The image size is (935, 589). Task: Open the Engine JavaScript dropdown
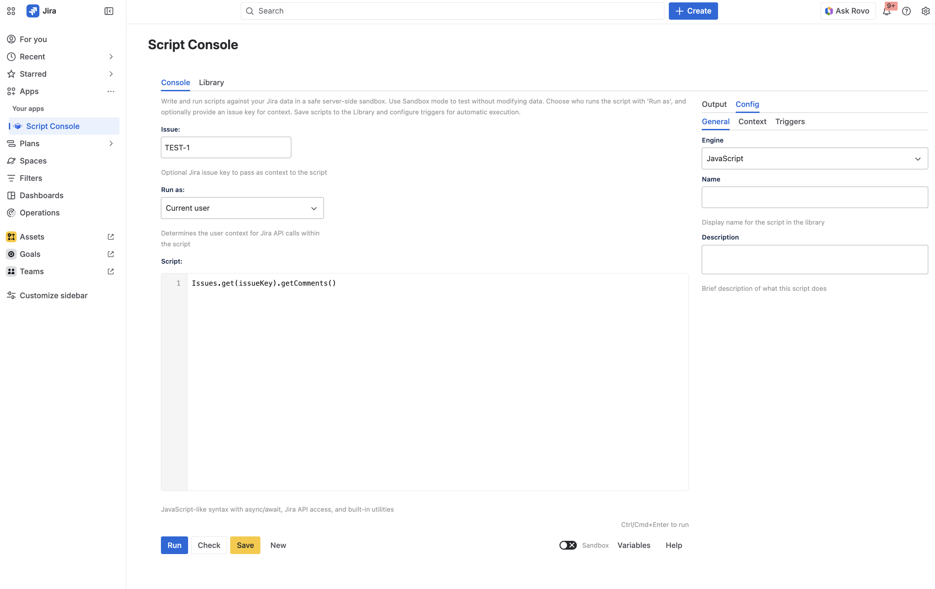[814, 158]
